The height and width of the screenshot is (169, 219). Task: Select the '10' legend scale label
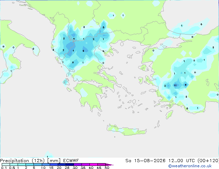(43, 168)
